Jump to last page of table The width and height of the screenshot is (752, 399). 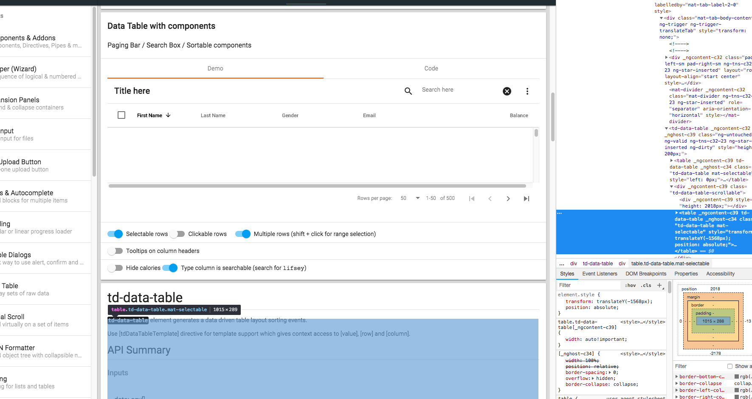(x=527, y=199)
